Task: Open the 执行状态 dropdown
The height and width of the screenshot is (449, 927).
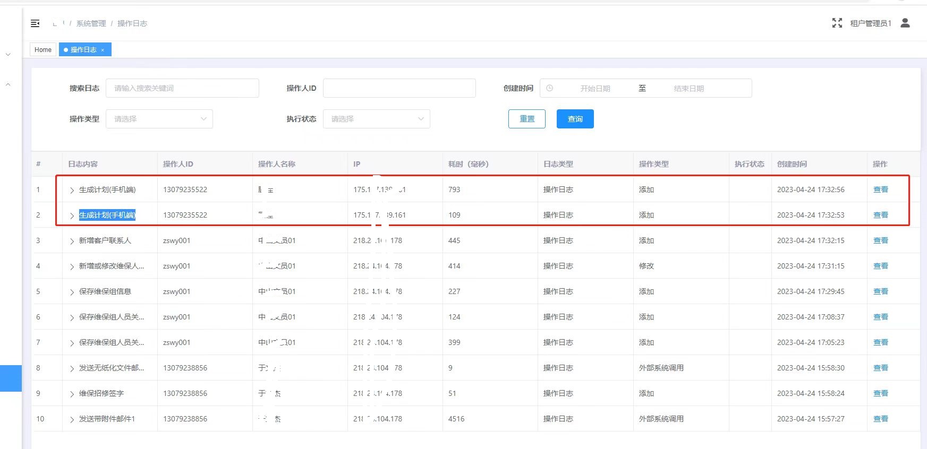Action: pos(377,119)
